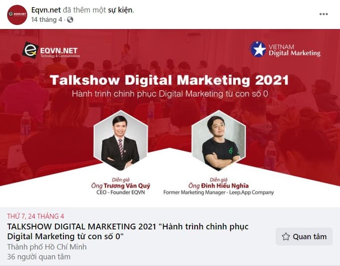This screenshot has width=340, height=266.
Task: Mark interest with the Quan tâm button
Action: pyautogui.click(x=304, y=237)
